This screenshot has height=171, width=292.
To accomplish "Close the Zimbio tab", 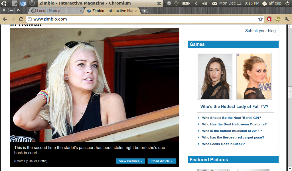I will click(x=136, y=11).
